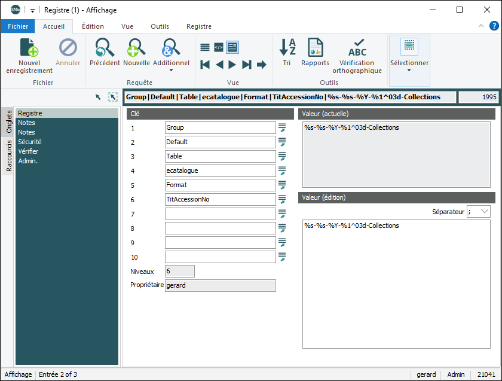Viewport: 502px width, 381px height.
Task: Open the Édition ribbon tab
Action: click(93, 26)
